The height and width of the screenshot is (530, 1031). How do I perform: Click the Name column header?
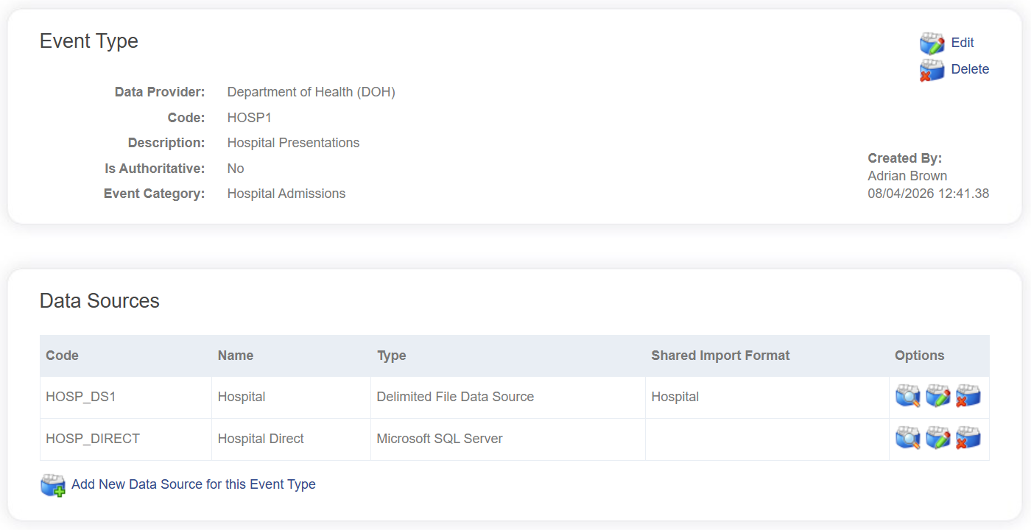point(236,356)
